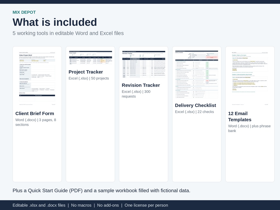Click 'Word (.docx) | plus phrase bank' text
This screenshot has width=280, height=210.
(249, 129)
